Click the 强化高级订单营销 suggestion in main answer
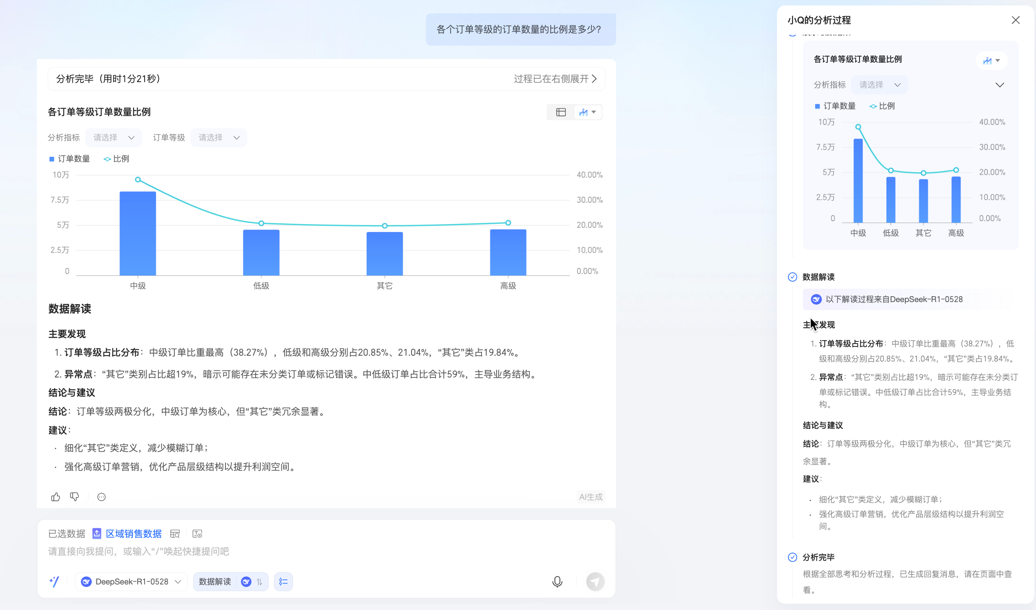The height and width of the screenshot is (610, 1036). [181, 467]
